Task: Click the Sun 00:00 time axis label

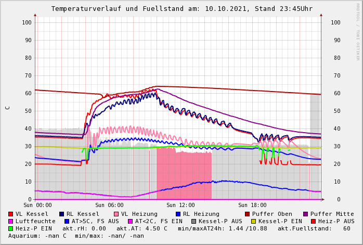Action: (x=37, y=205)
